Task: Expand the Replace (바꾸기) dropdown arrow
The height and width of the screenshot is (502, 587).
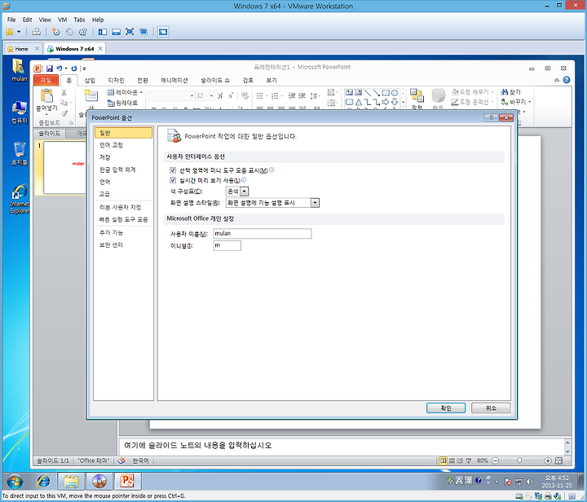Action: [x=529, y=102]
